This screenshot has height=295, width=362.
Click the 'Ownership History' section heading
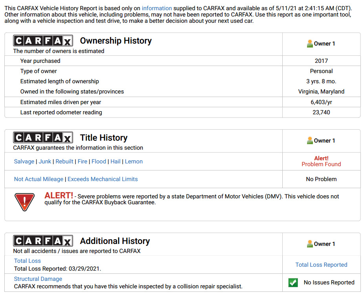tap(116, 41)
